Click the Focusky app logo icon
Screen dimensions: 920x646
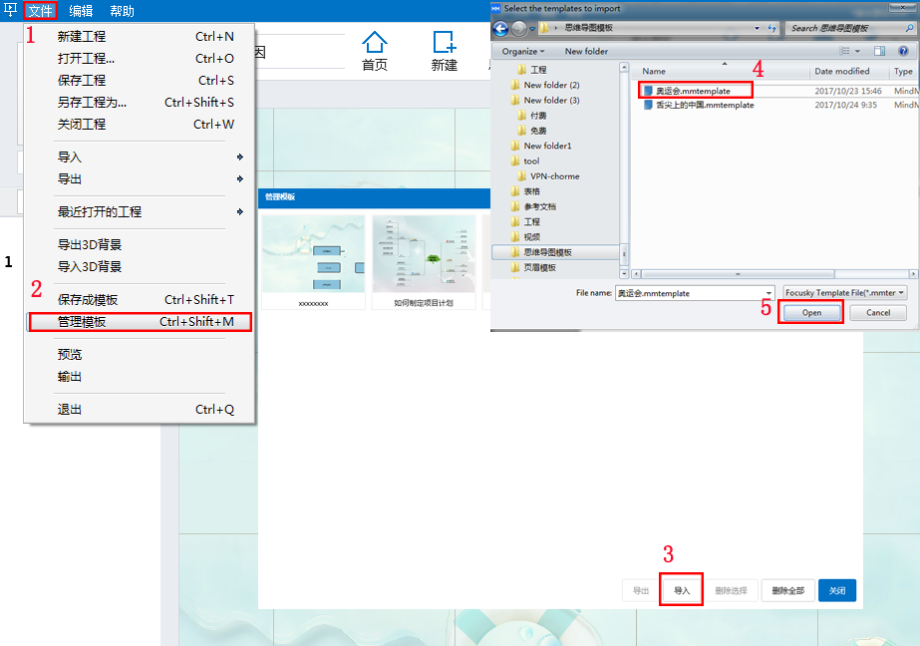[x=11, y=10]
